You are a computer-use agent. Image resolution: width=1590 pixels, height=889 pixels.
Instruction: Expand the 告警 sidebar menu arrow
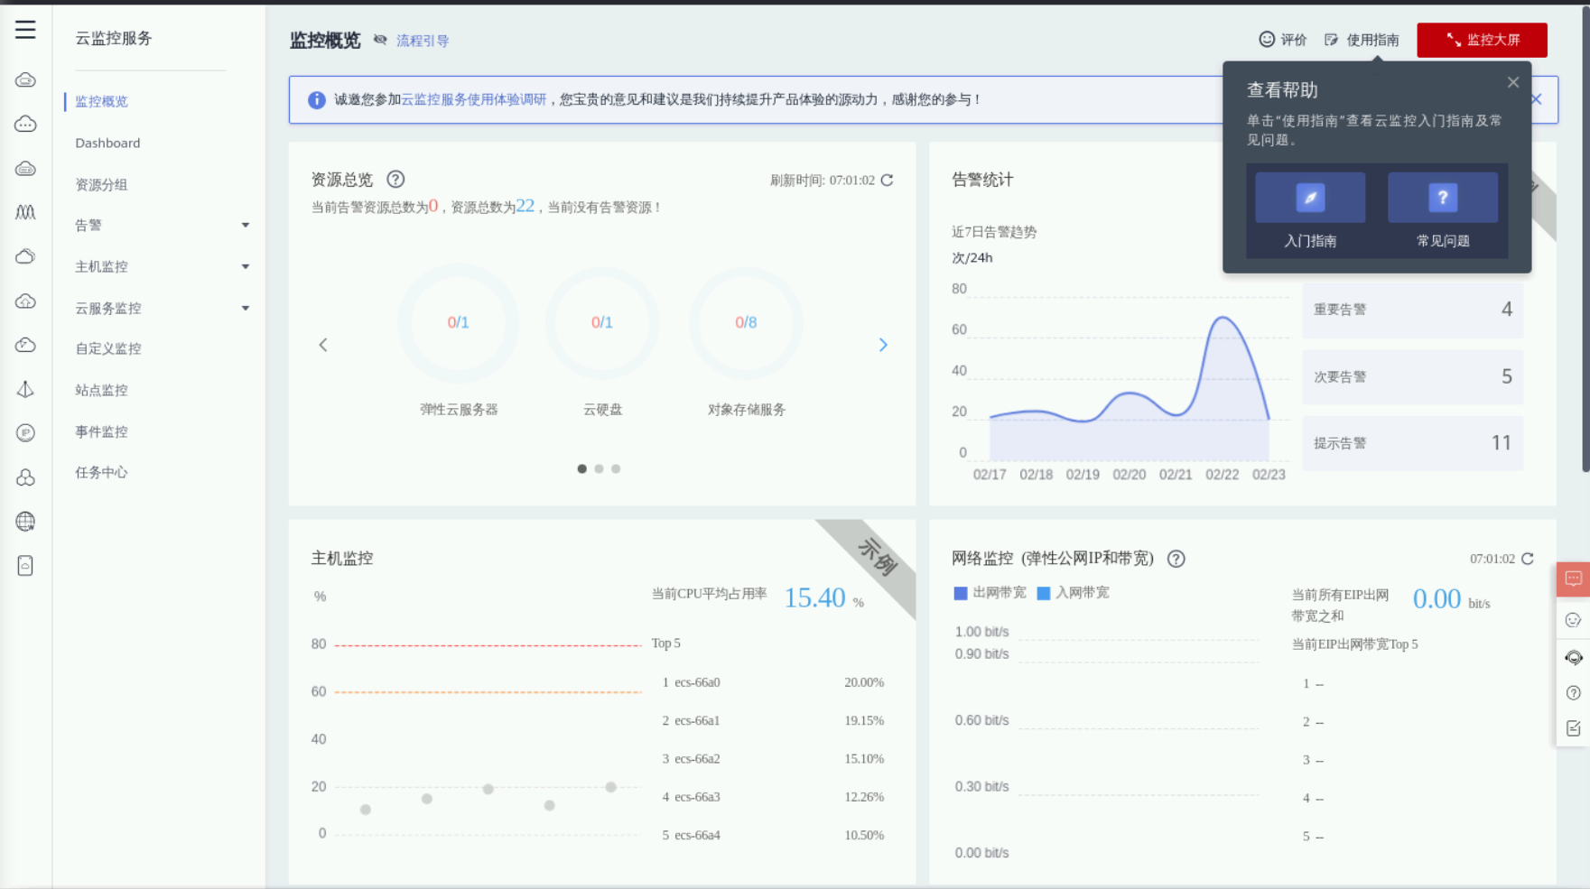point(246,226)
